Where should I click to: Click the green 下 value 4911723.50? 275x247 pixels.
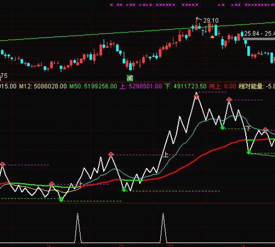pos(185,86)
